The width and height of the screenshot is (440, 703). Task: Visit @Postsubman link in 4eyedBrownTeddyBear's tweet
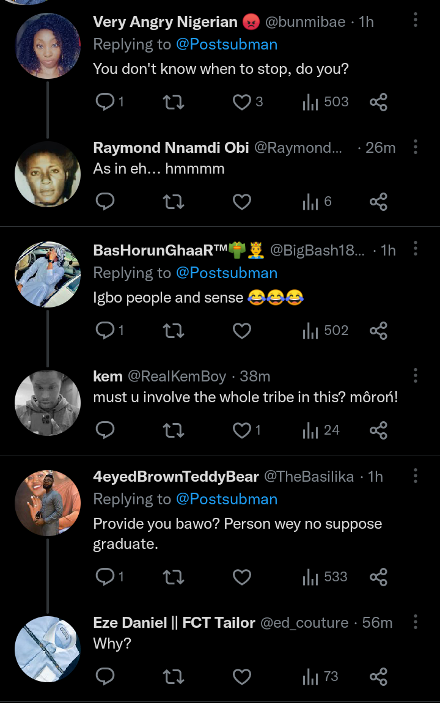pos(227,499)
